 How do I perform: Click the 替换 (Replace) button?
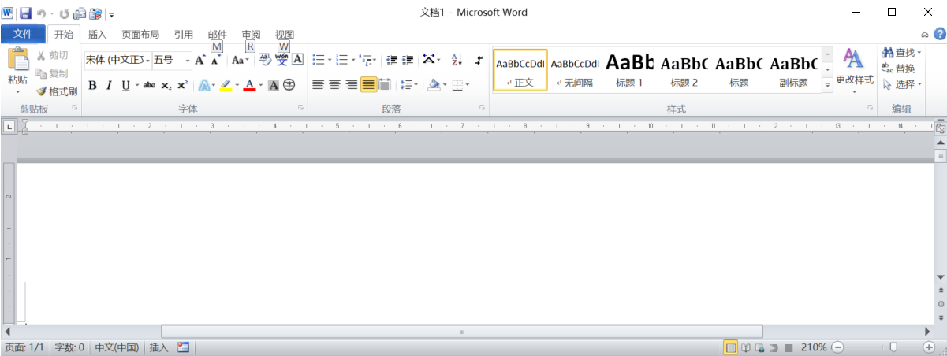pyautogui.click(x=899, y=69)
